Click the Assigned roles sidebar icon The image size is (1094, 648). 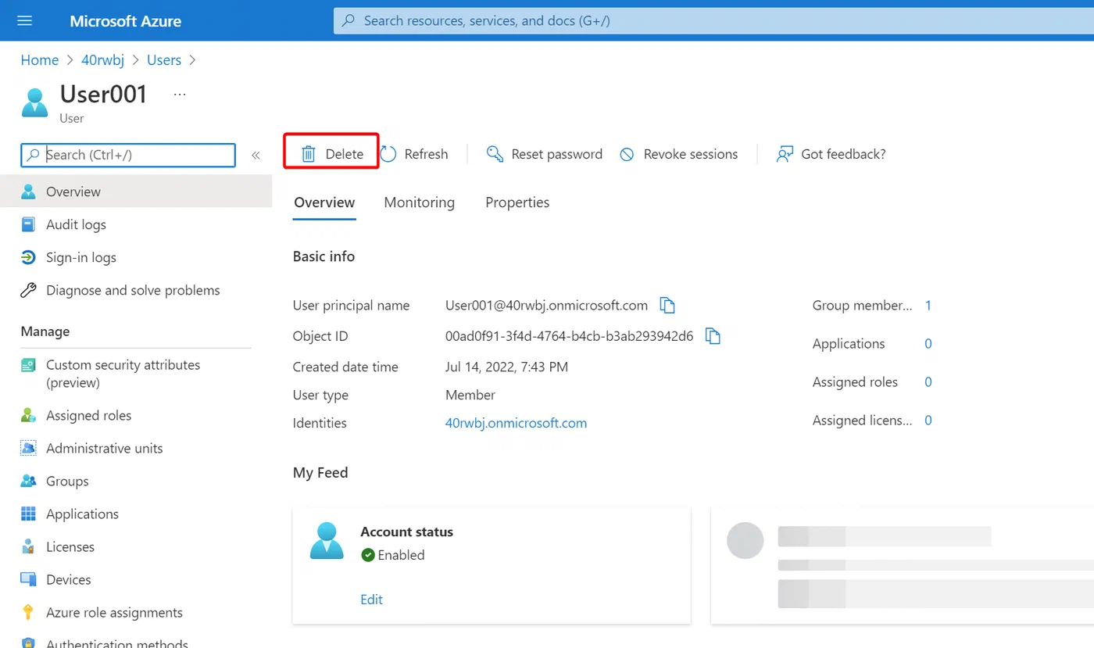click(28, 415)
